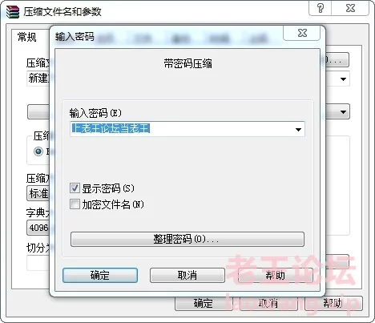375x323 pixels.
Task: Enable the 加密文件名 checkbox
Action: pyautogui.click(x=75, y=204)
